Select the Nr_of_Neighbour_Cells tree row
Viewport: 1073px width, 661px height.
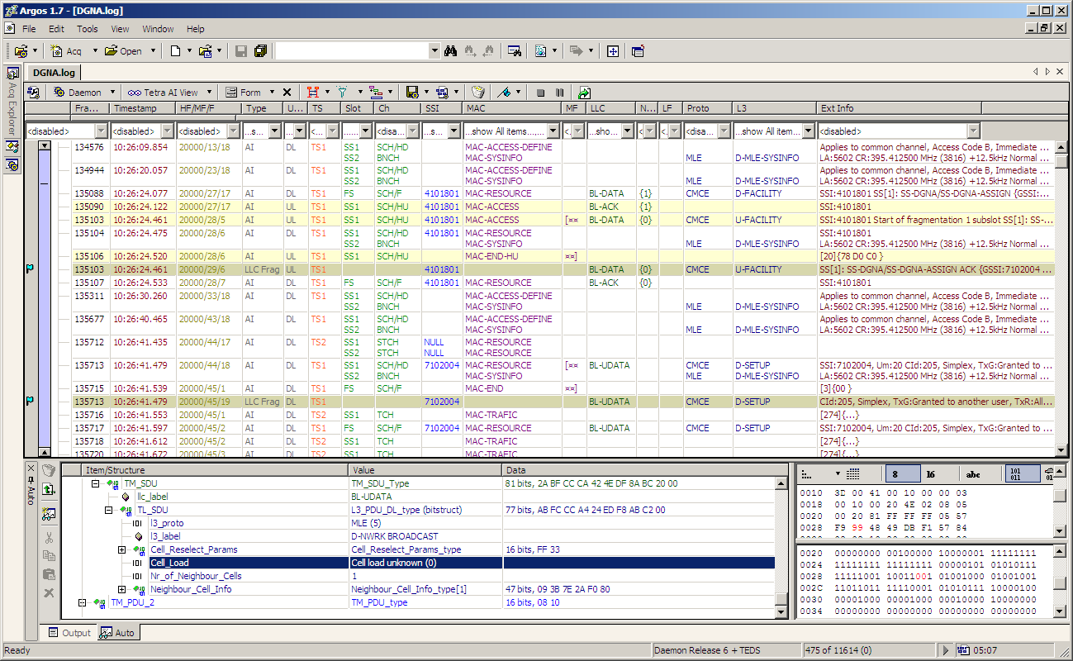[196, 576]
